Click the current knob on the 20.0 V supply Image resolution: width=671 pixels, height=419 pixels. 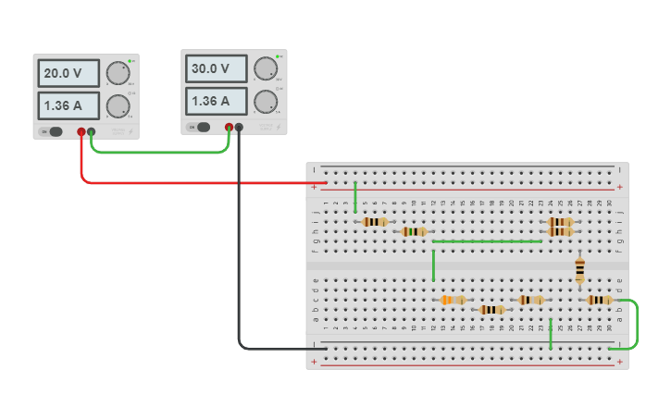[117, 105]
